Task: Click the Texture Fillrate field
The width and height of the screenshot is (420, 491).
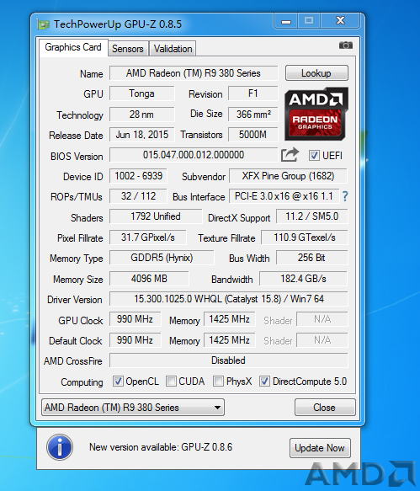Action: point(304,237)
